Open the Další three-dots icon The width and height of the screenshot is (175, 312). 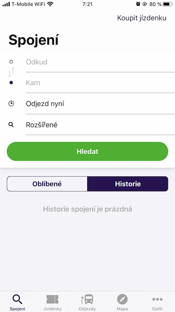click(x=157, y=299)
